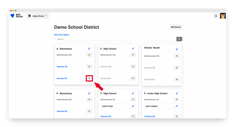This screenshot has height=127, width=235.
Task: Click the Skill Struck logo
Action: (16, 15)
